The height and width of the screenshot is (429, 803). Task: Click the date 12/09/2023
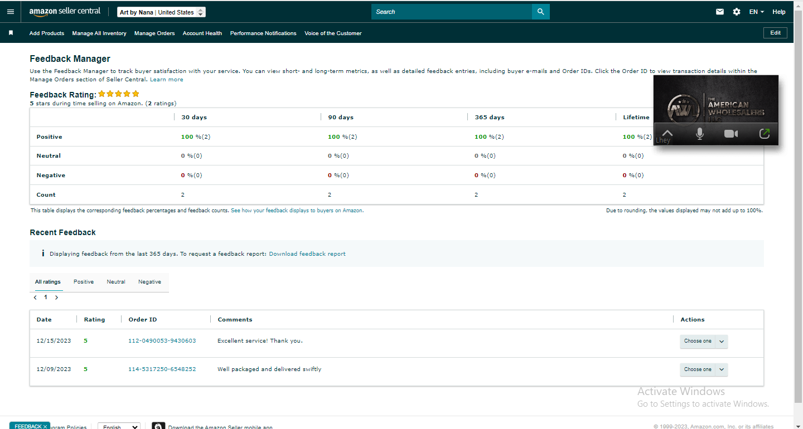tap(54, 369)
